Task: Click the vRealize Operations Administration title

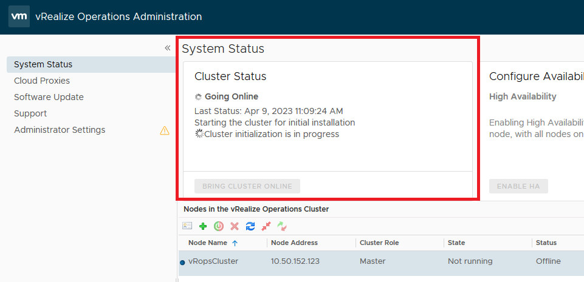Action: point(119,17)
